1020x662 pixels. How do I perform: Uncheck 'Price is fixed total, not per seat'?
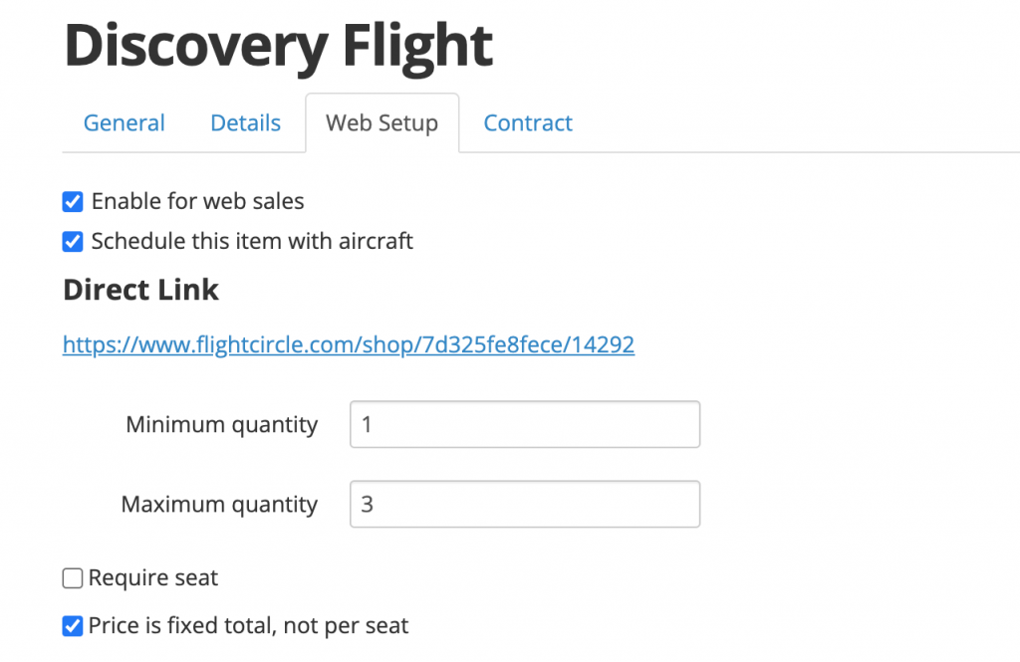72,625
